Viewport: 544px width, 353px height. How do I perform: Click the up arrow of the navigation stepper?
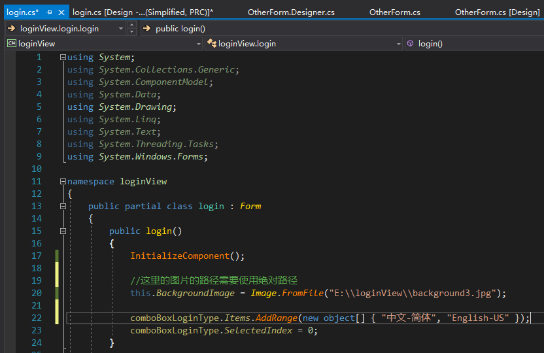(x=131, y=25)
